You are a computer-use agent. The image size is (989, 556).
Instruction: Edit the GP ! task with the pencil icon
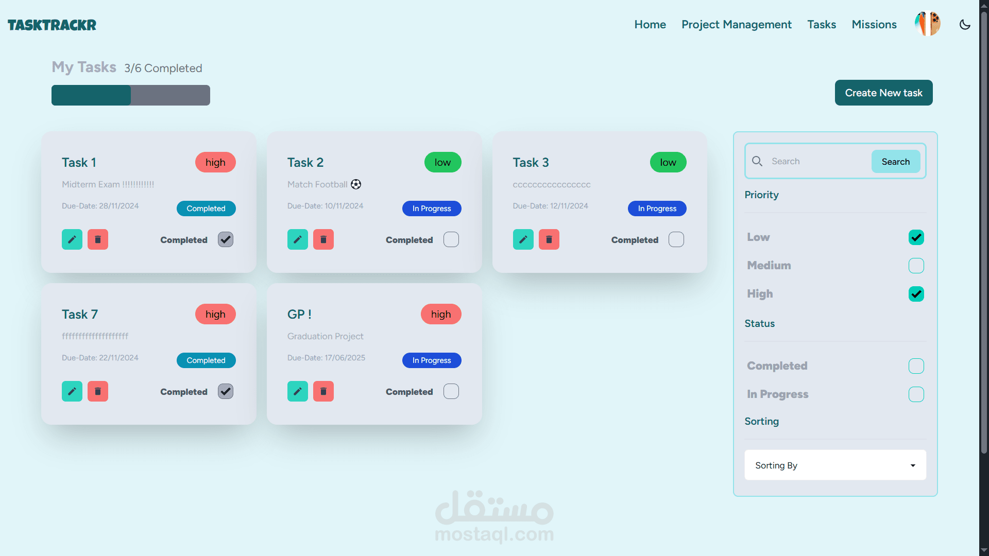point(298,391)
